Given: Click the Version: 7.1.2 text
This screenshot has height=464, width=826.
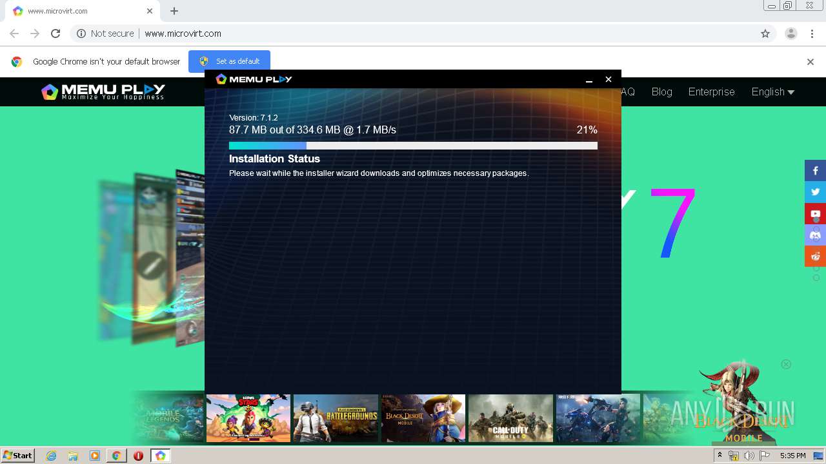Looking at the screenshot, I should click(x=253, y=118).
